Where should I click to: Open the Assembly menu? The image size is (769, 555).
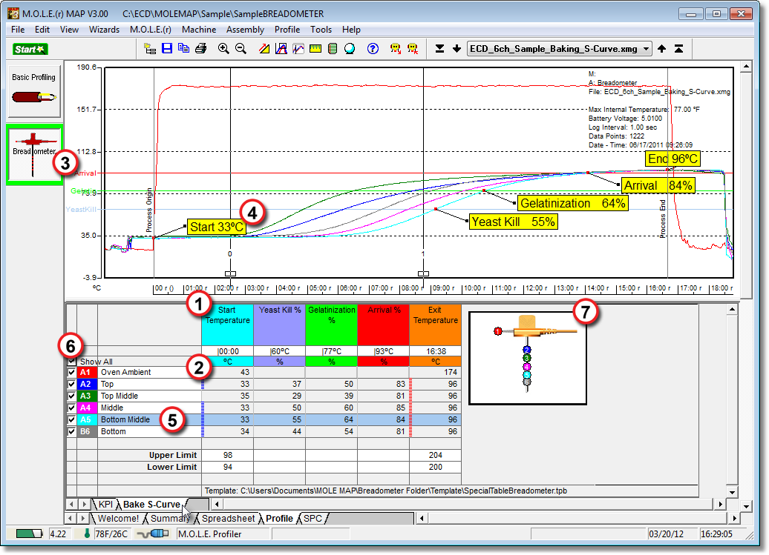tap(245, 30)
